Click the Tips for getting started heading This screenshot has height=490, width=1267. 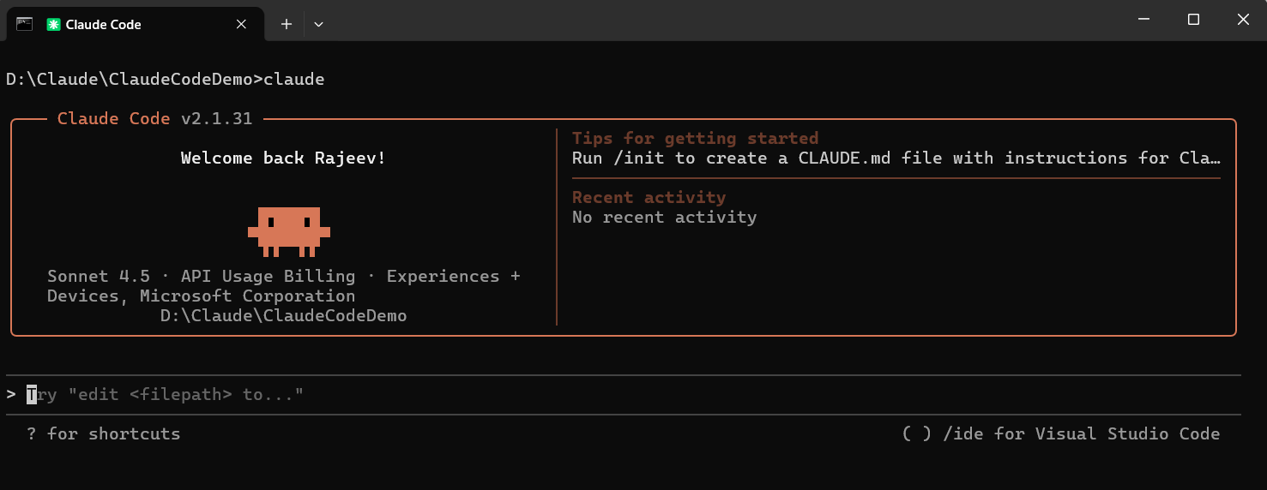[x=695, y=138]
